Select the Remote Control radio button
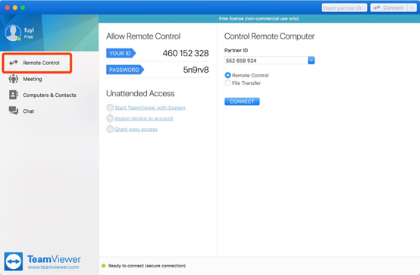 tap(227, 75)
